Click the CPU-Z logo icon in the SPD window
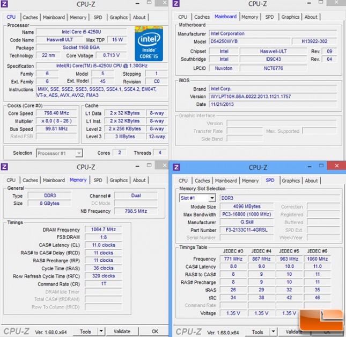346x337 pixels. [x=176, y=167]
